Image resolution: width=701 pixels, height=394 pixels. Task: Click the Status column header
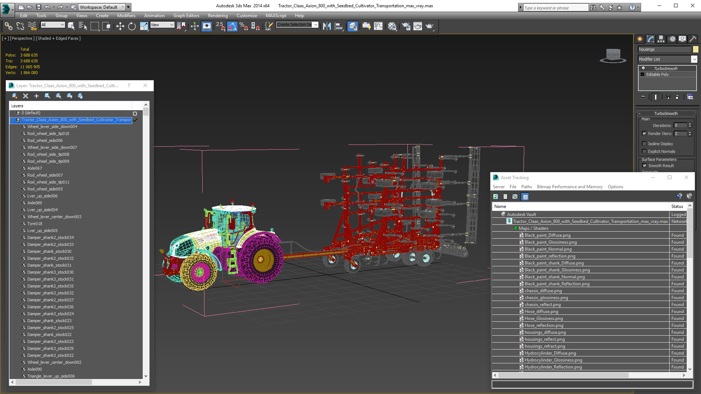(678, 206)
